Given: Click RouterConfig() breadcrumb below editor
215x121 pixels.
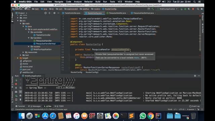Looking at the screenshot, I should point(92,72).
